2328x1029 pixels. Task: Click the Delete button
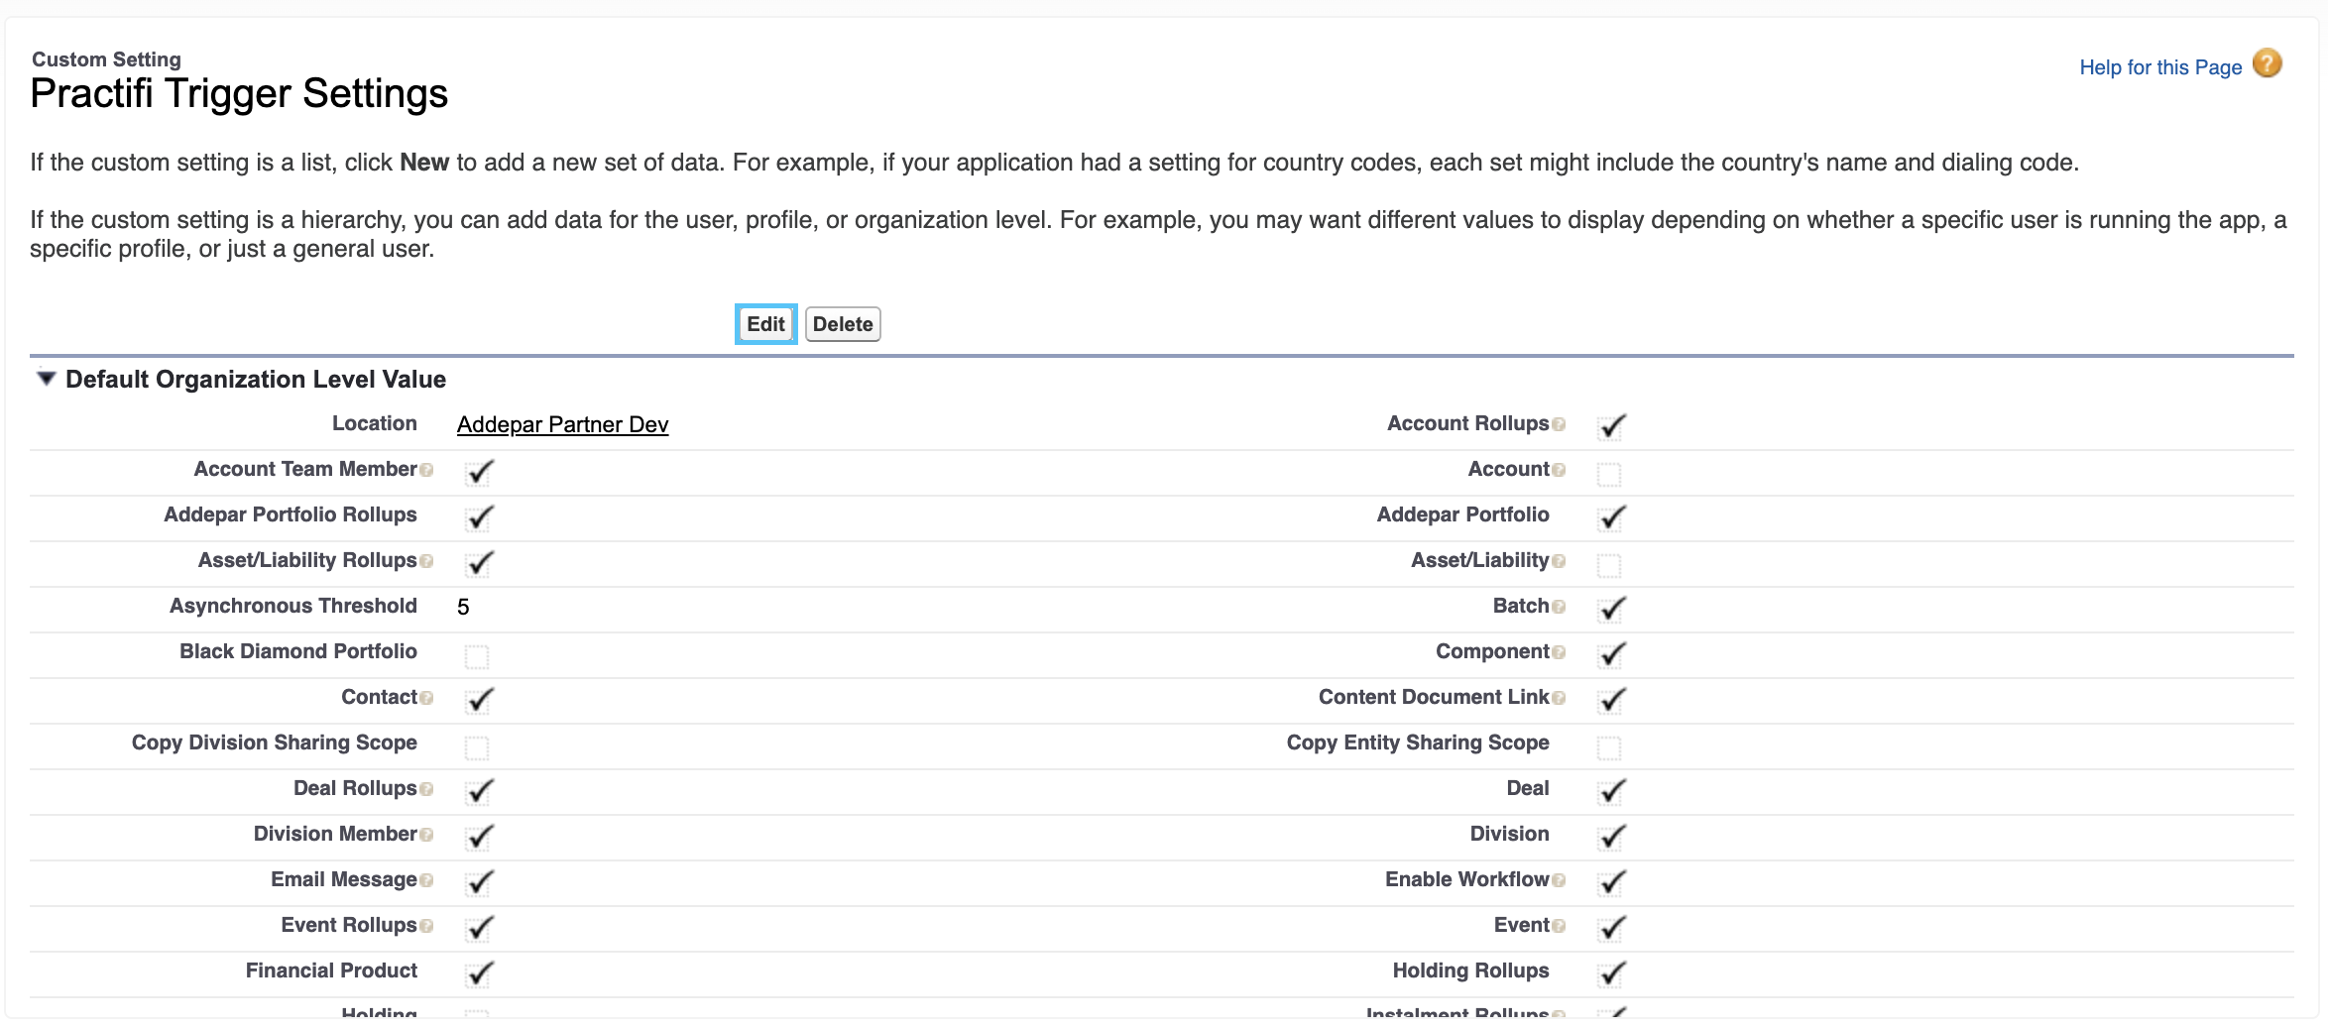pyautogui.click(x=843, y=324)
